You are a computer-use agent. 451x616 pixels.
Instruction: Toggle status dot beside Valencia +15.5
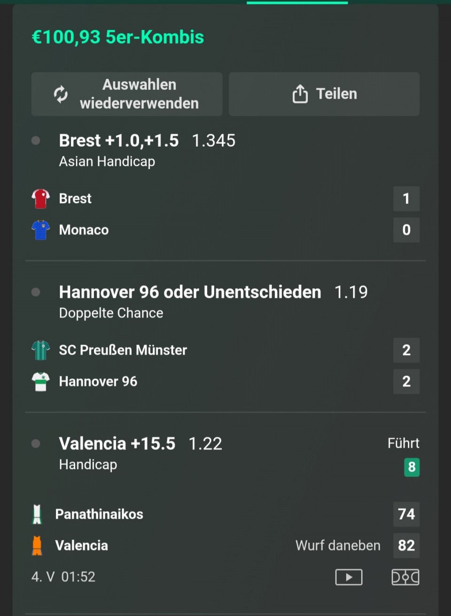tap(36, 444)
